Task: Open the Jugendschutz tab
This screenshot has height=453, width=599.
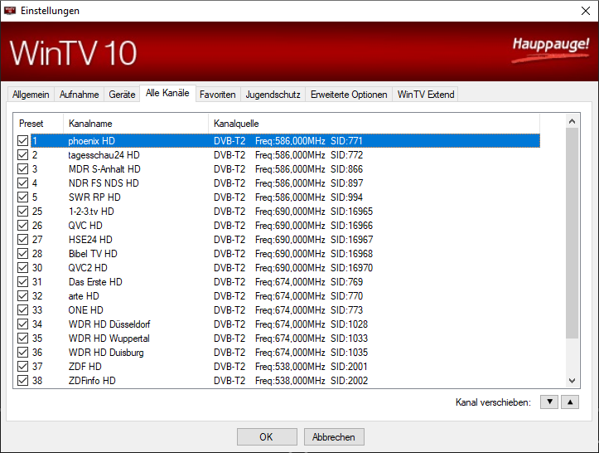Action: [273, 95]
